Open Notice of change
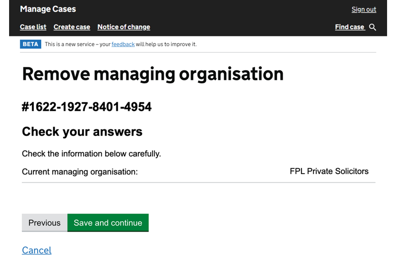 124,27
